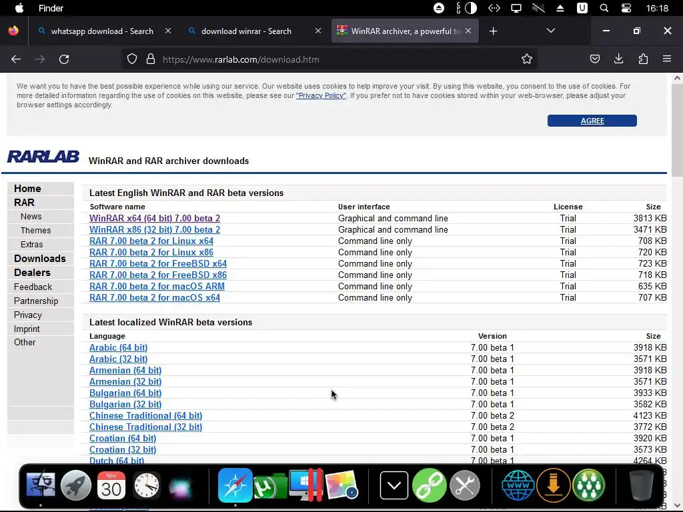The height and width of the screenshot is (512, 683).
Task: Click the muted sound menu bar icon
Action: pos(538,8)
